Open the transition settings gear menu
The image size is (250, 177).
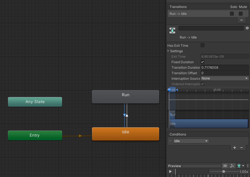coord(247,28)
